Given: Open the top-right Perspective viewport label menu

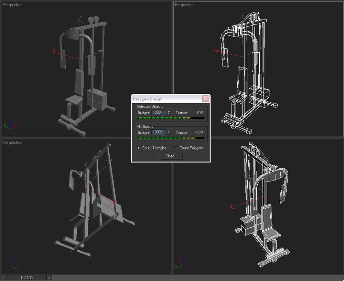Looking at the screenshot, I should pyautogui.click(x=184, y=5).
